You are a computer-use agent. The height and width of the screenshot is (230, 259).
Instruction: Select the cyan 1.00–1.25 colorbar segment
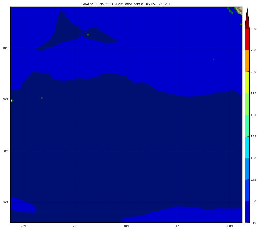point(247,147)
